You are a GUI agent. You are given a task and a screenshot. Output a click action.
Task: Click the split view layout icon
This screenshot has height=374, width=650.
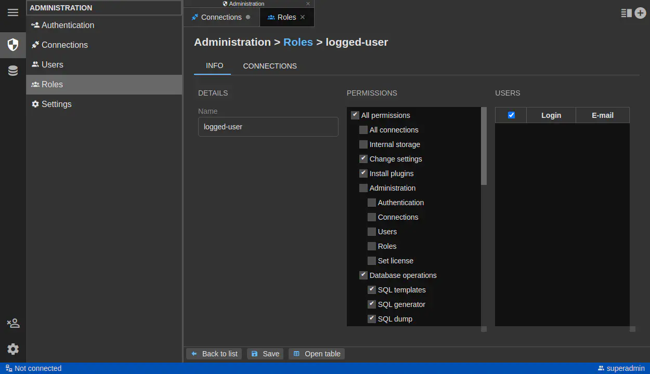tap(626, 13)
